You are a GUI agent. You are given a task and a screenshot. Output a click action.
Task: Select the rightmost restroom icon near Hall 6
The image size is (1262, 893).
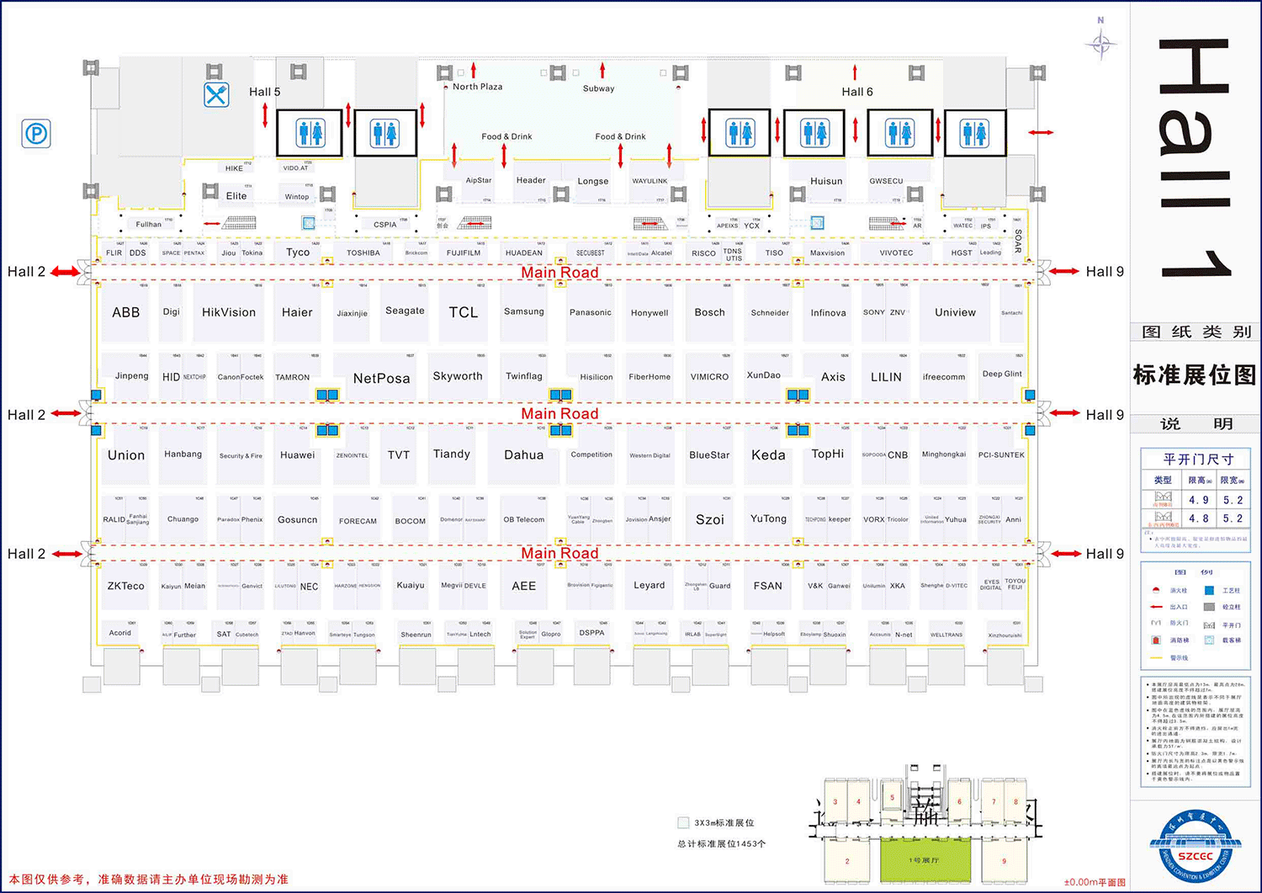pyautogui.click(x=974, y=133)
